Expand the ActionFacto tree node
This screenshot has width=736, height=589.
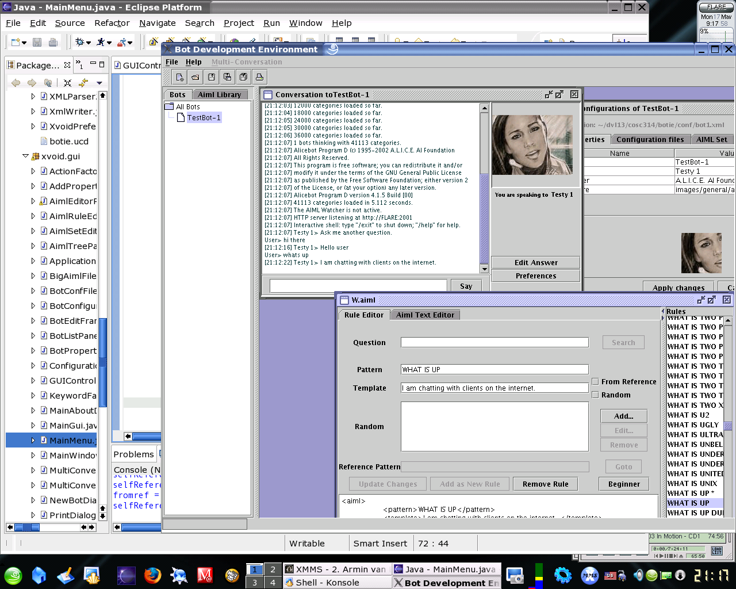point(33,171)
